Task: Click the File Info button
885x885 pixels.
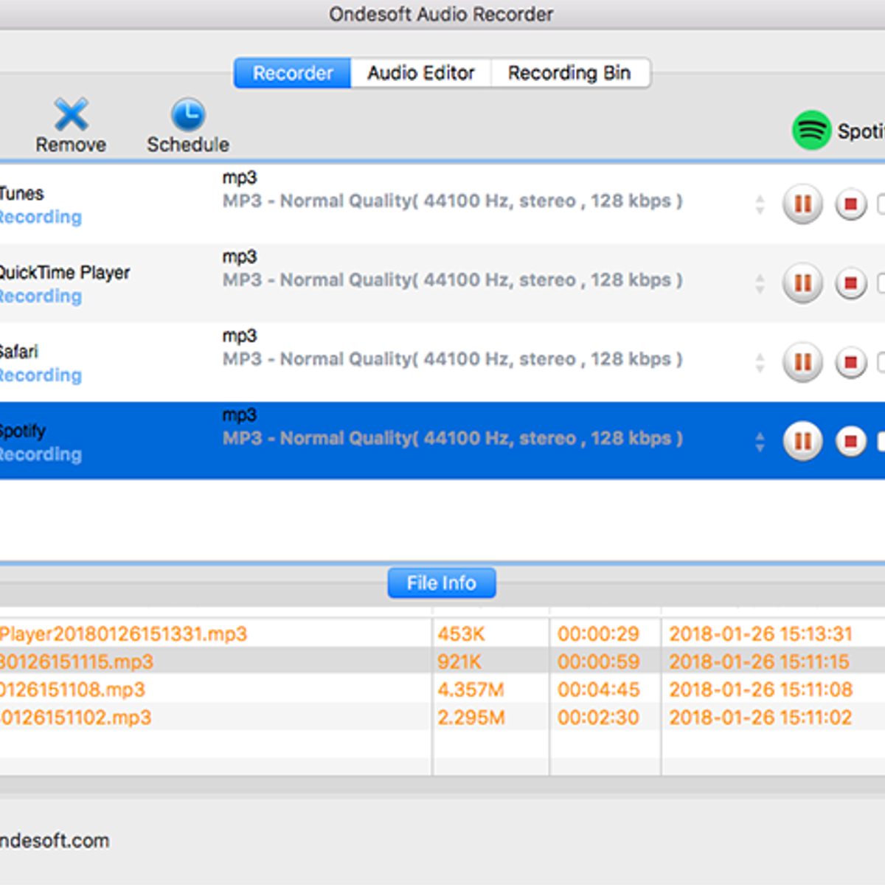Action: [442, 583]
